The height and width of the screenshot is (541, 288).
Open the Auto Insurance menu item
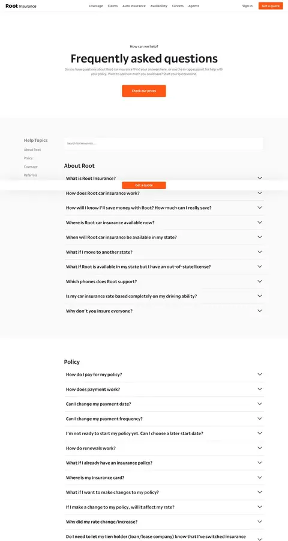click(x=134, y=6)
